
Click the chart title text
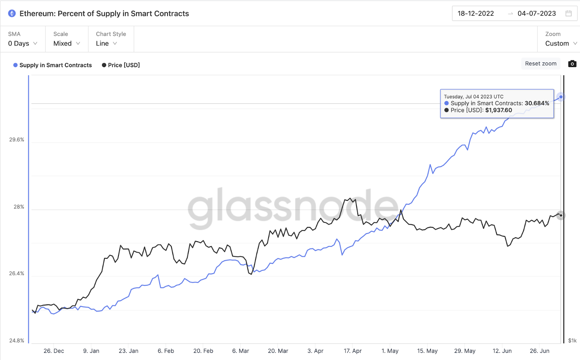tap(104, 13)
